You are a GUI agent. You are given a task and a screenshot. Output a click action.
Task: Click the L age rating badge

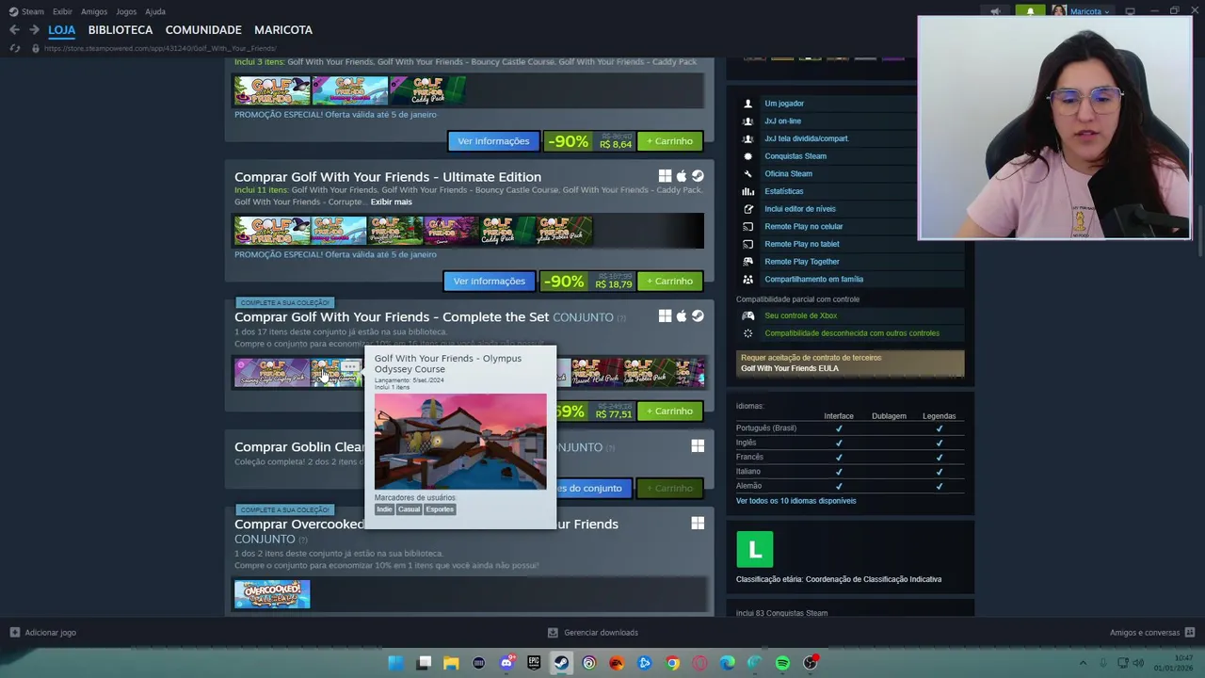755,550
